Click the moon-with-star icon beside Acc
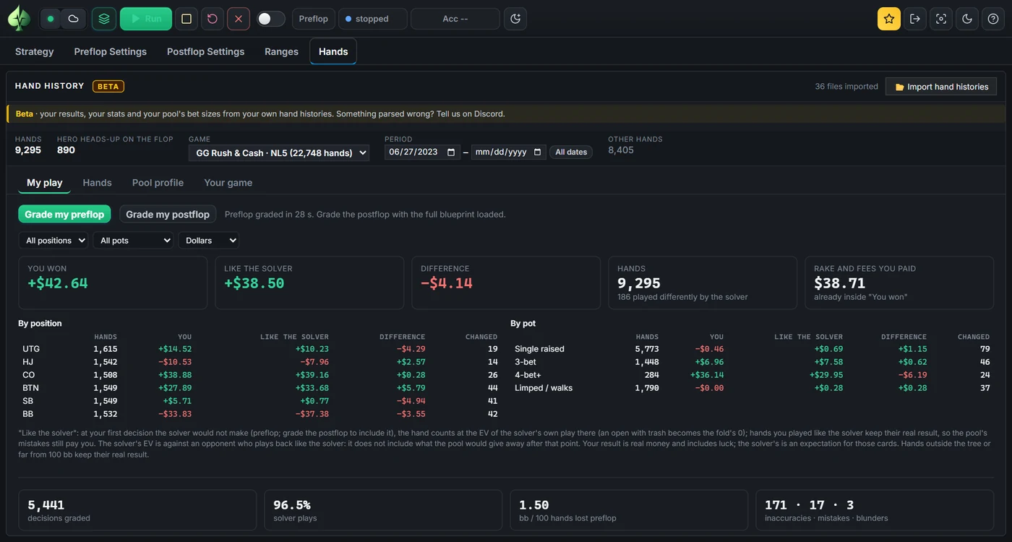 [x=515, y=19]
